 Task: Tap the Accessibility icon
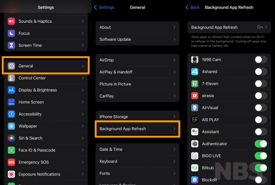[12, 114]
